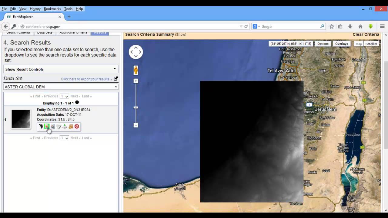This screenshot has height=218, width=388.
Task: Click the Jerusalem label on the map
Action: click(x=326, y=109)
